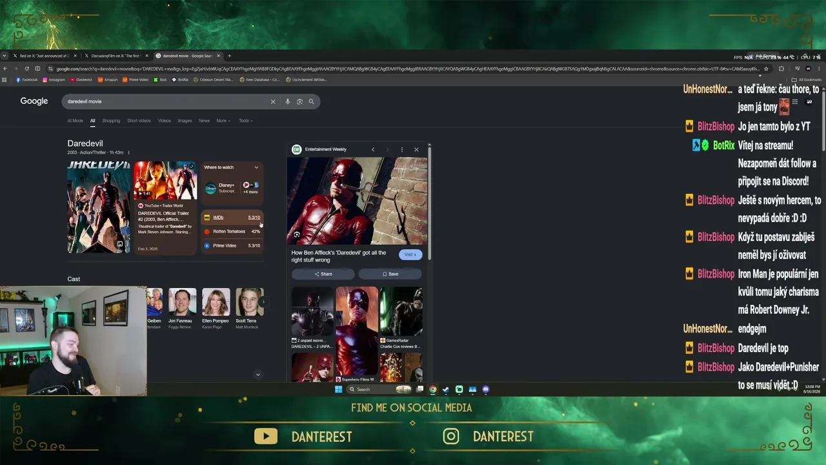Click the Windows taskbar Search box

(x=380, y=389)
